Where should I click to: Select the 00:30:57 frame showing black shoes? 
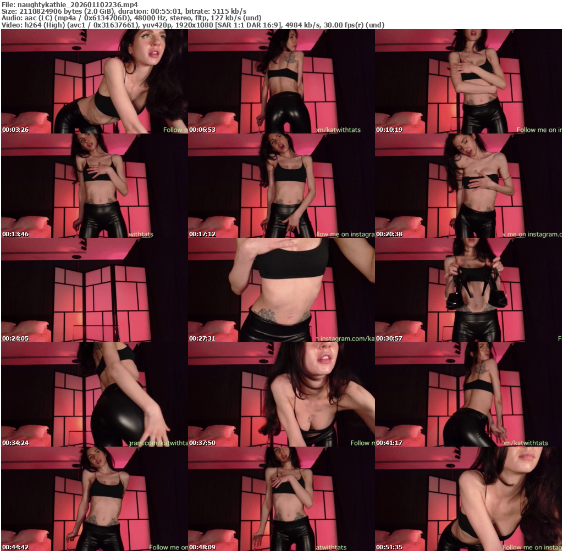pyautogui.click(x=468, y=290)
